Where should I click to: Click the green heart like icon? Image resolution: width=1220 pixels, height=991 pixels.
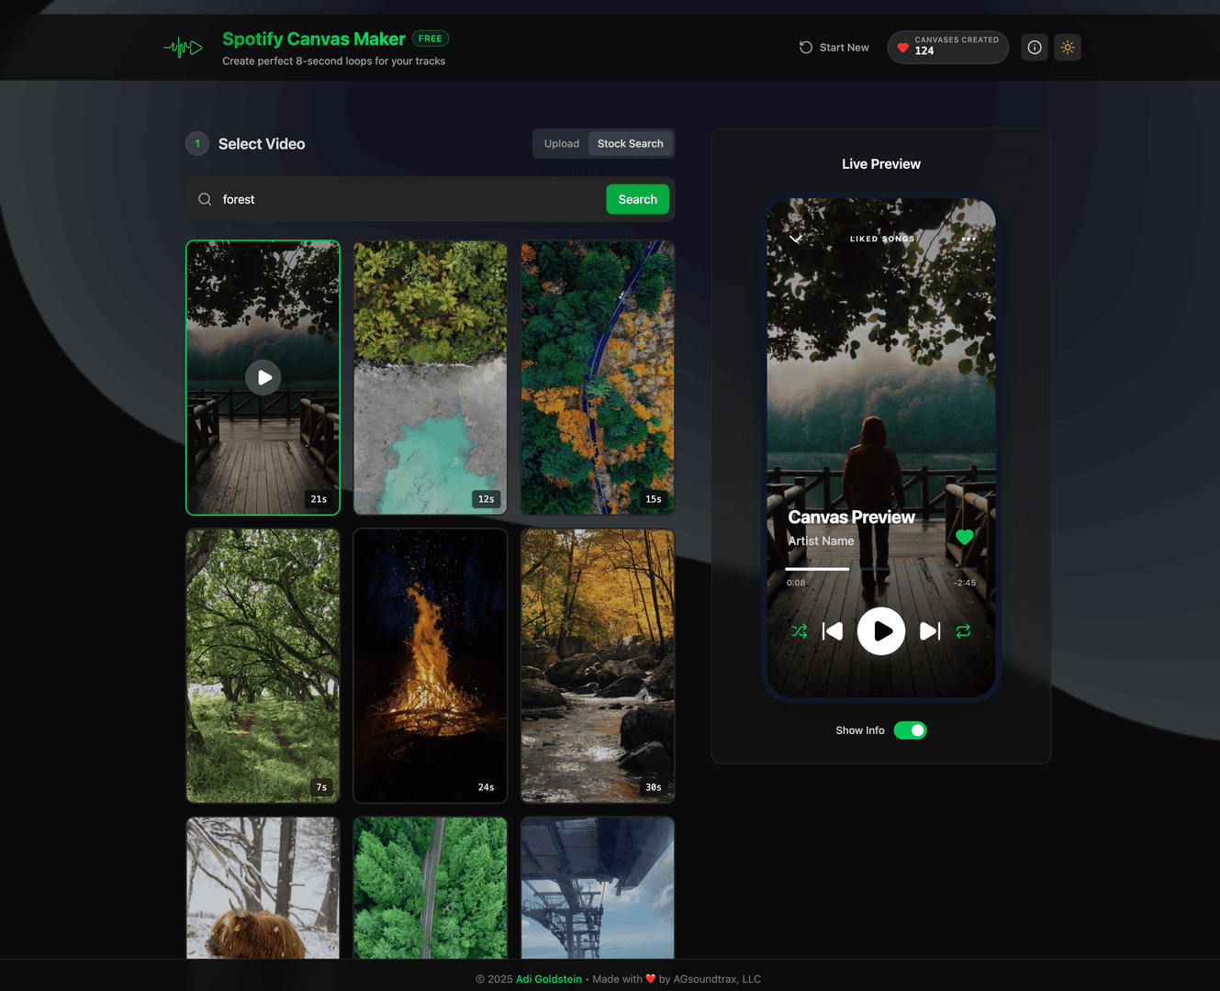964,537
